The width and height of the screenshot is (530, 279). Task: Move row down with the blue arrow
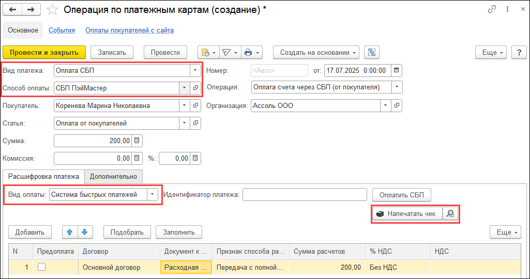coord(84,232)
